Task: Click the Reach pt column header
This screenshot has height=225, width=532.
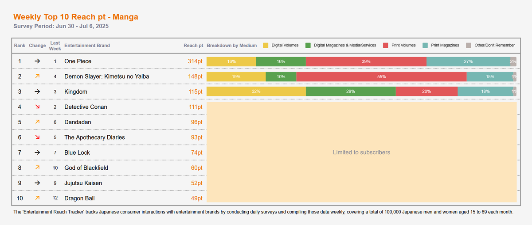Action: pos(193,46)
